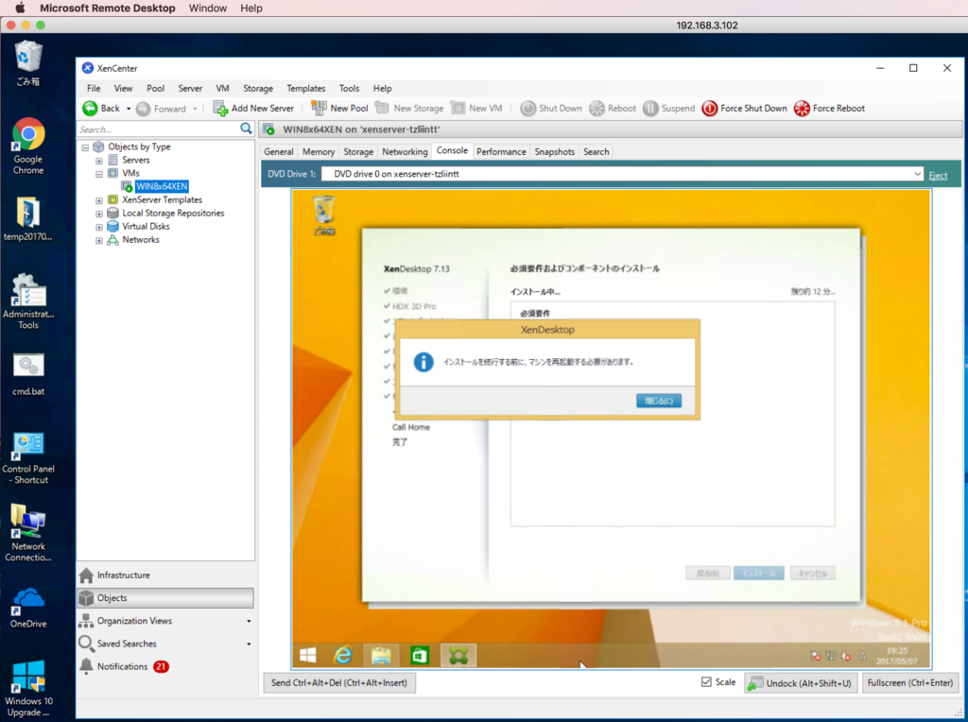Collapse the Objects by Type tree node

(x=85, y=147)
